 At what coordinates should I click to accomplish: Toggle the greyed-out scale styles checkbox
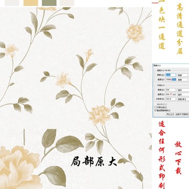click(x=155, y=104)
